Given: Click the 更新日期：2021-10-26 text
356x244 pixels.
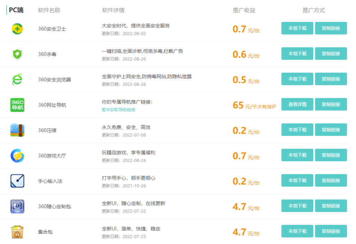Looking at the screenshot, I should pos(124,186).
